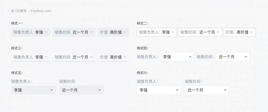Expand 价值 高价值 filter in 样式一
Viewport: 268px width, 112px height.
[113, 32]
